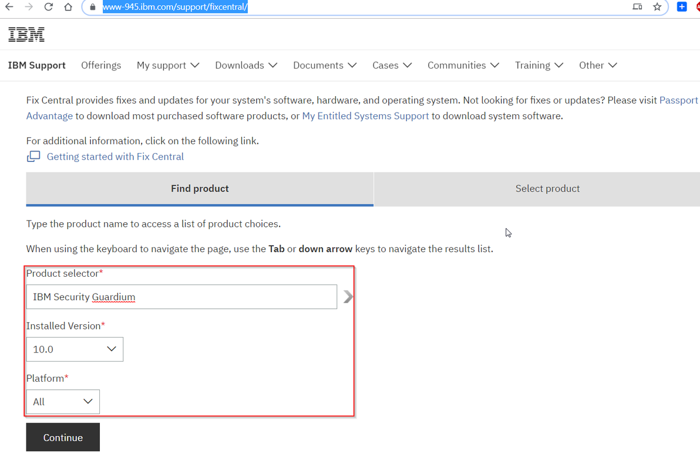Image resolution: width=700 pixels, height=469 pixels.
Task: Open the browser home page icon
Action: pyautogui.click(x=68, y=6)
